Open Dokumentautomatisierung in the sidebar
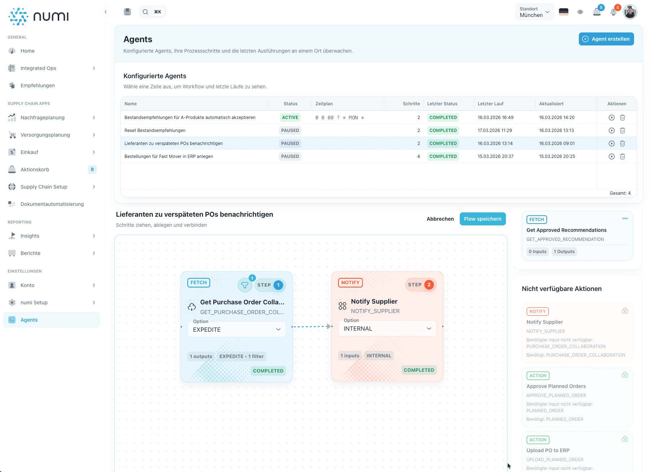 coord(52,204)
